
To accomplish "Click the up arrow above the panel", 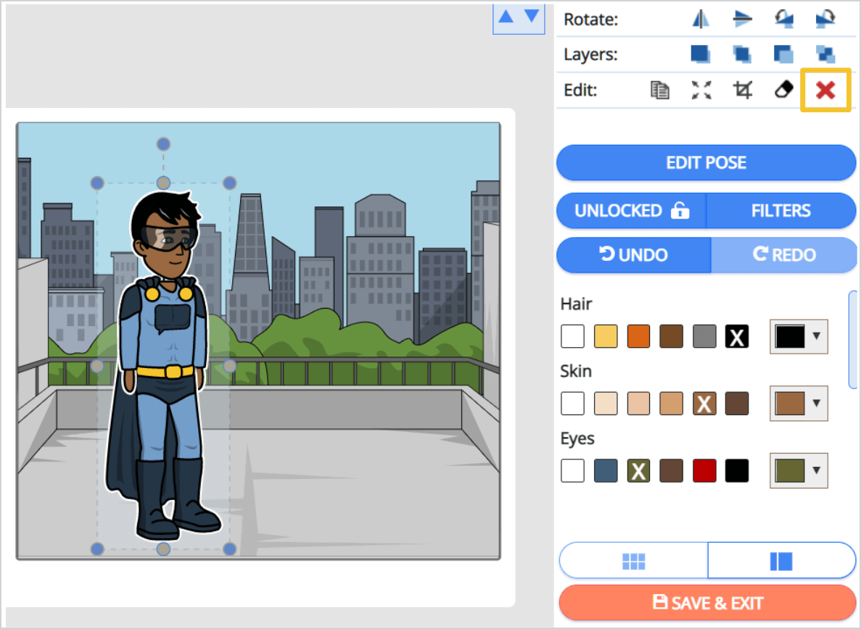I will click(506, 17).
